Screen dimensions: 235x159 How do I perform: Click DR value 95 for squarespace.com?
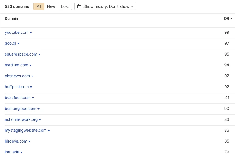pos(227,54)
